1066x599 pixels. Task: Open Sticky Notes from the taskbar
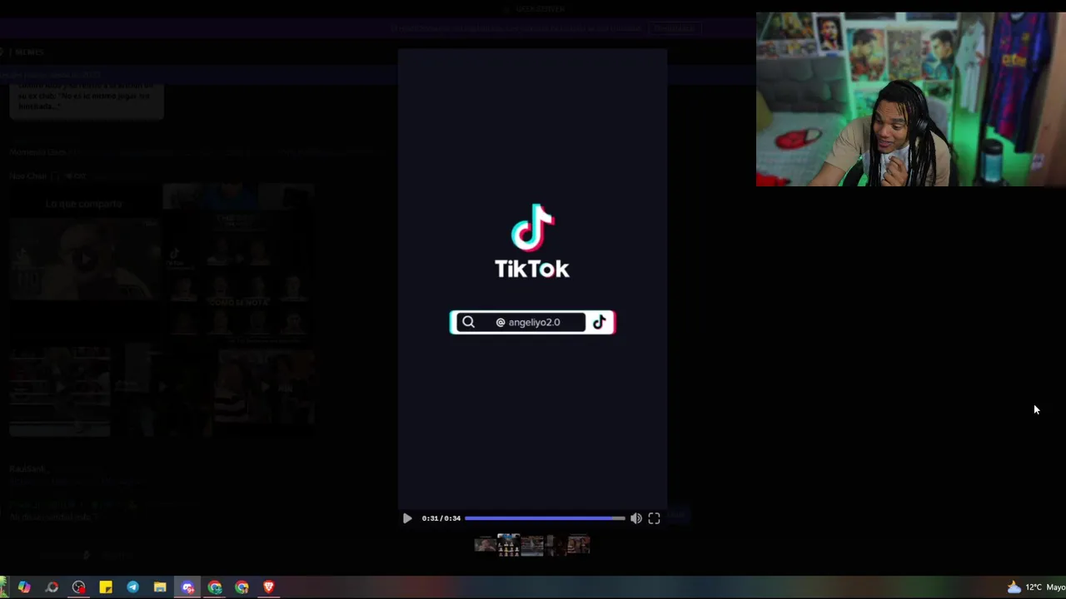[106, 587]
